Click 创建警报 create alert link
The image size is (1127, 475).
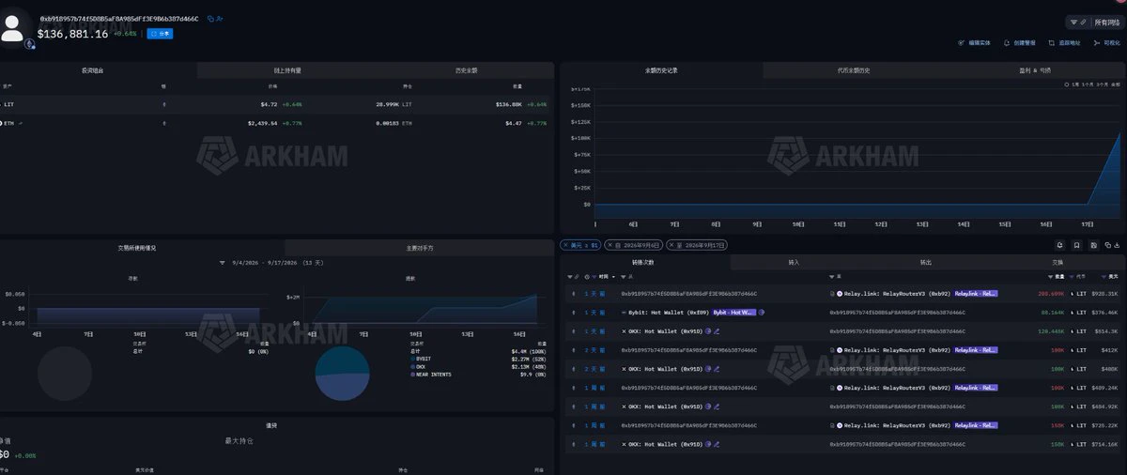1020,43
